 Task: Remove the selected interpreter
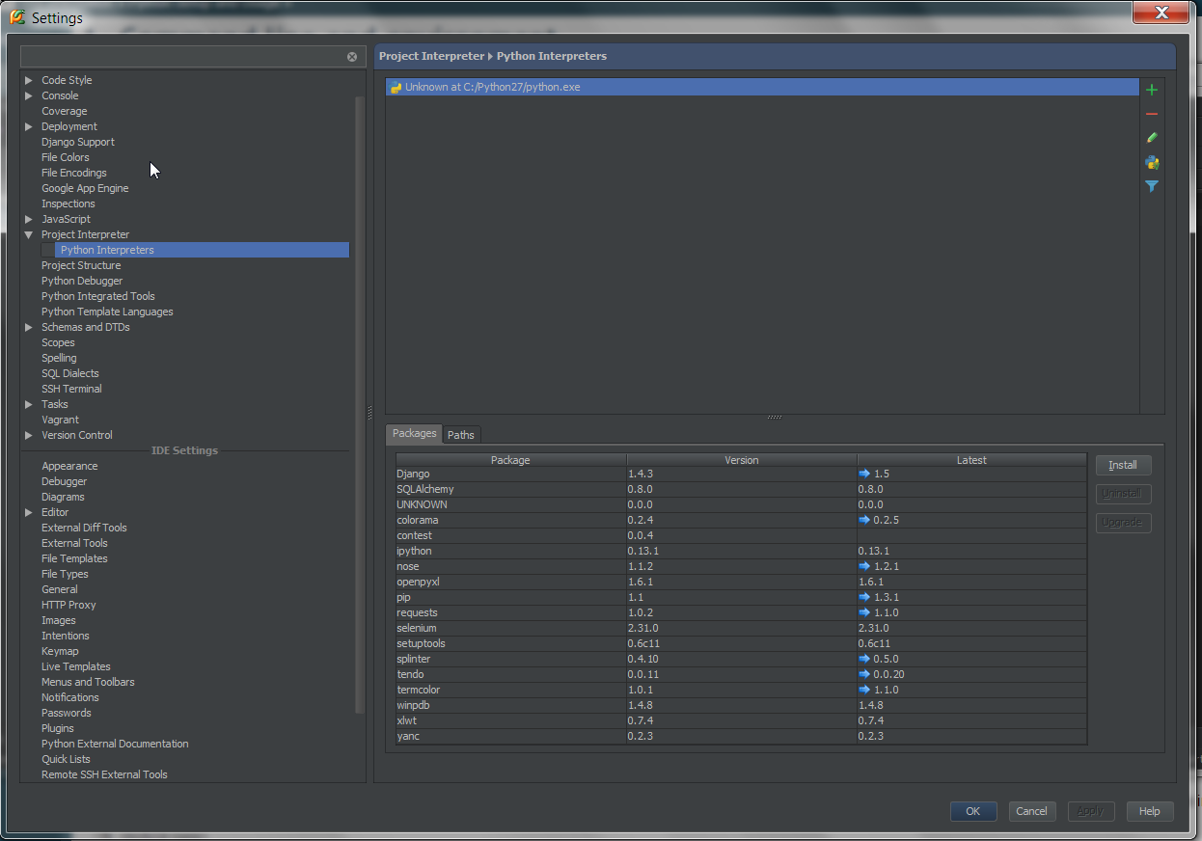point(1151,113)
